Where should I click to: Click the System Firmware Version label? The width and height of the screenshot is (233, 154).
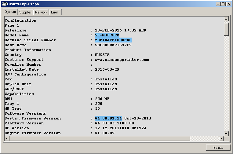click(x=33, y=118)
